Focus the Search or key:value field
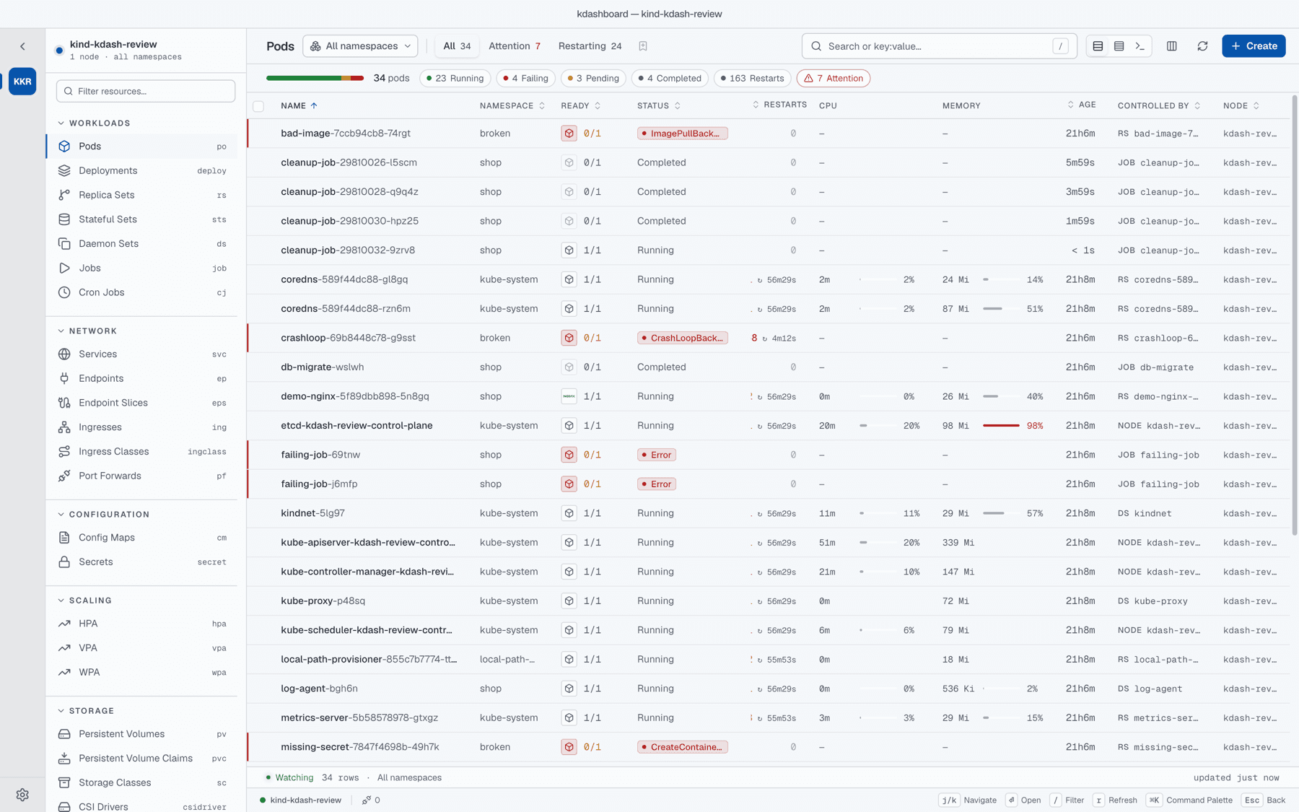Viewport: 1299px width, 812px height. pos(939,46)
